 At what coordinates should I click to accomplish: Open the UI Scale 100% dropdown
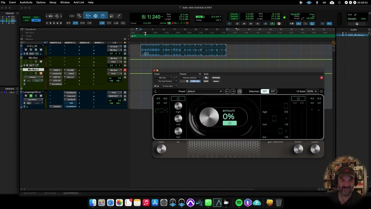[x=312, y=91]
